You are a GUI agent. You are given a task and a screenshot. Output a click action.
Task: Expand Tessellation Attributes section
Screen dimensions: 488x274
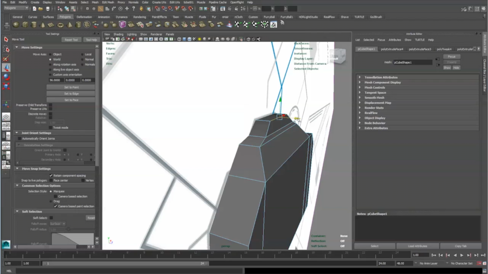360,78
